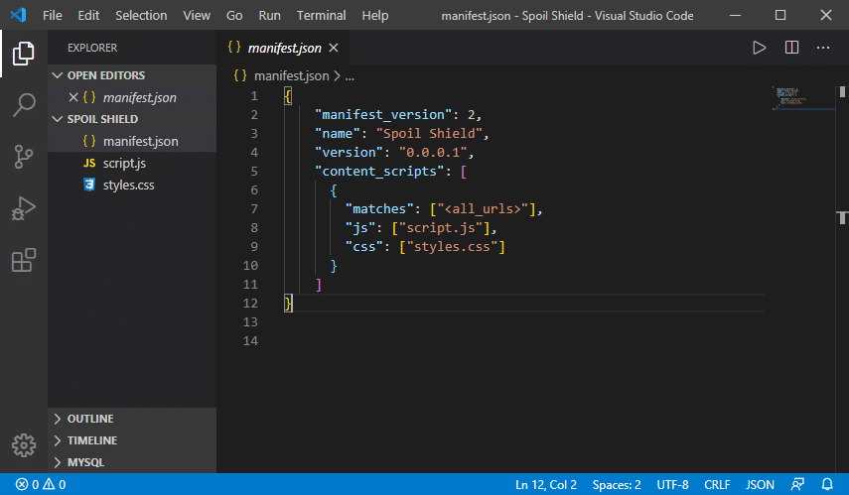Click the "<all_urls>" string
This screenshot has height=495, width=849.
pos(483,209)
